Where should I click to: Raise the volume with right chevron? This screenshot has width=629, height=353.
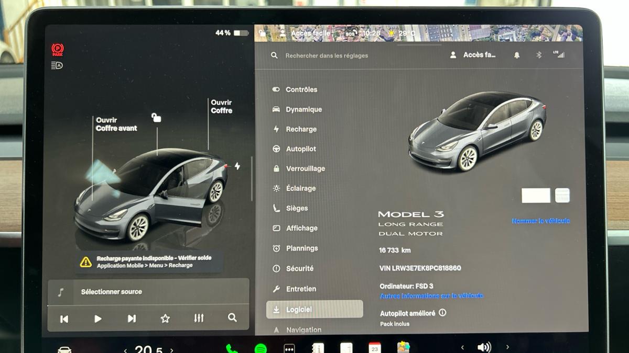(x=507, y=347)
